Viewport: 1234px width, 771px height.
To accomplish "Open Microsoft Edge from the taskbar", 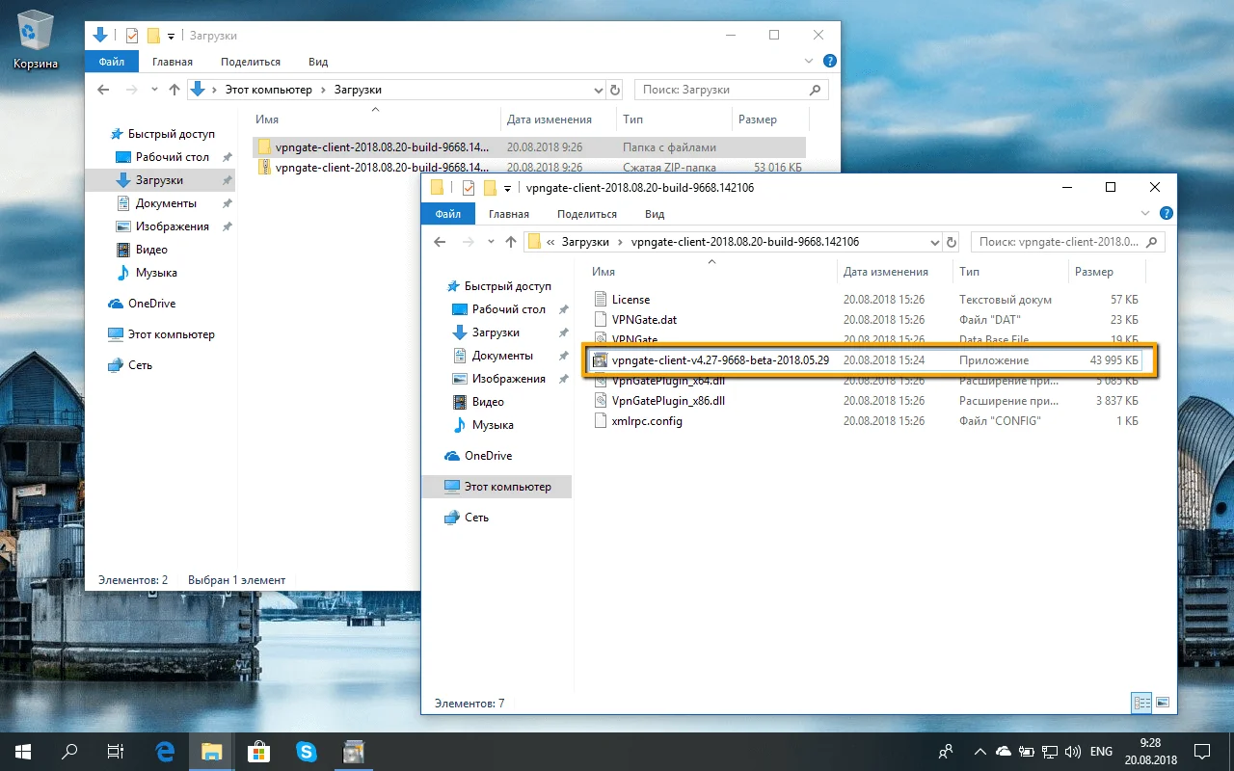I will 165,751.
